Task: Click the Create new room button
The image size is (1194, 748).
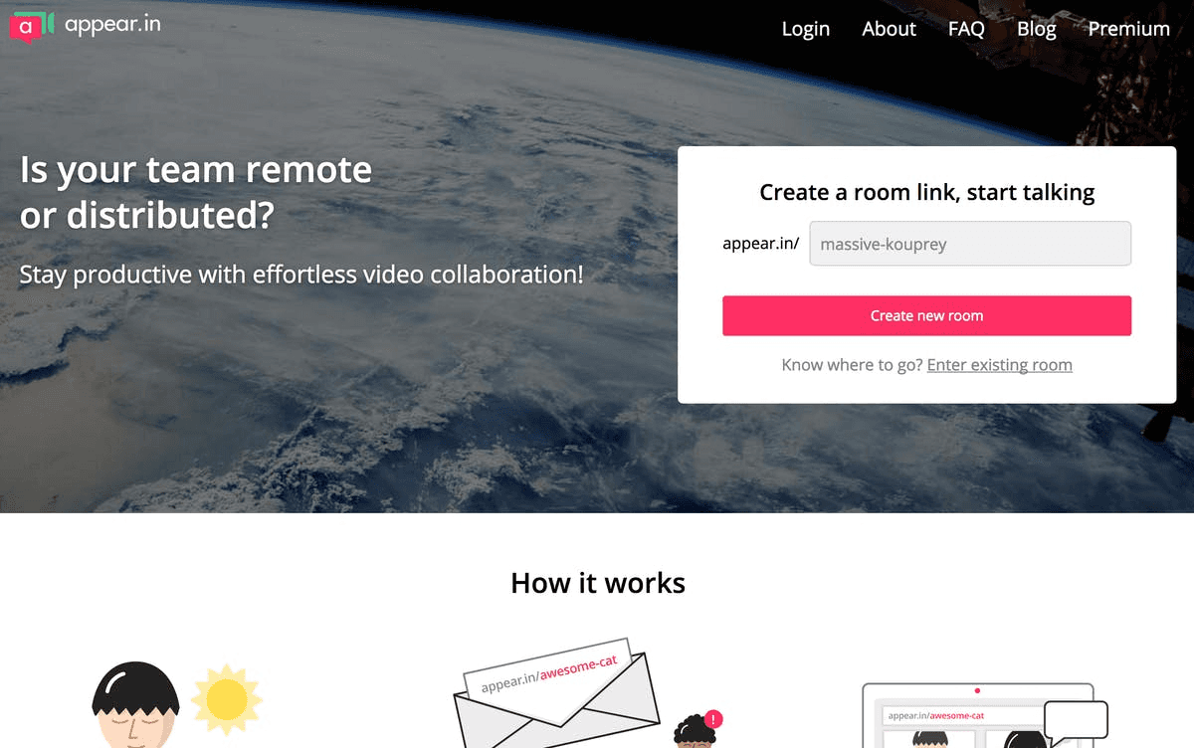Action: 926,315
